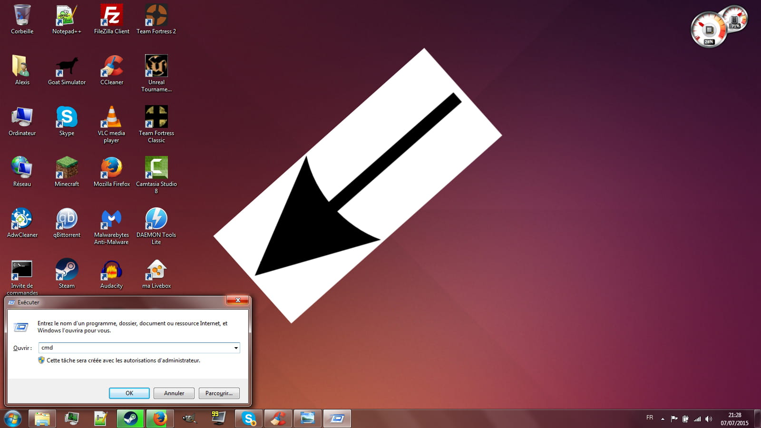Open the volume control speaker icon
This screenshot has height=428, width=761.
coord(709,419)
